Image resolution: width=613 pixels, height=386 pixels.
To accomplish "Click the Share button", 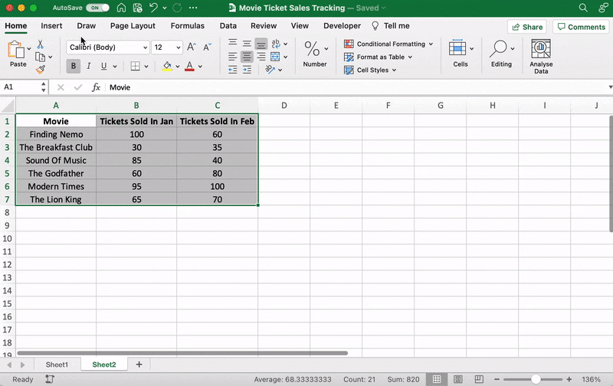I will pos(527,27).
